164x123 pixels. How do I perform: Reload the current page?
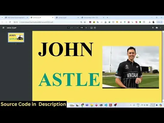(10, 22)
